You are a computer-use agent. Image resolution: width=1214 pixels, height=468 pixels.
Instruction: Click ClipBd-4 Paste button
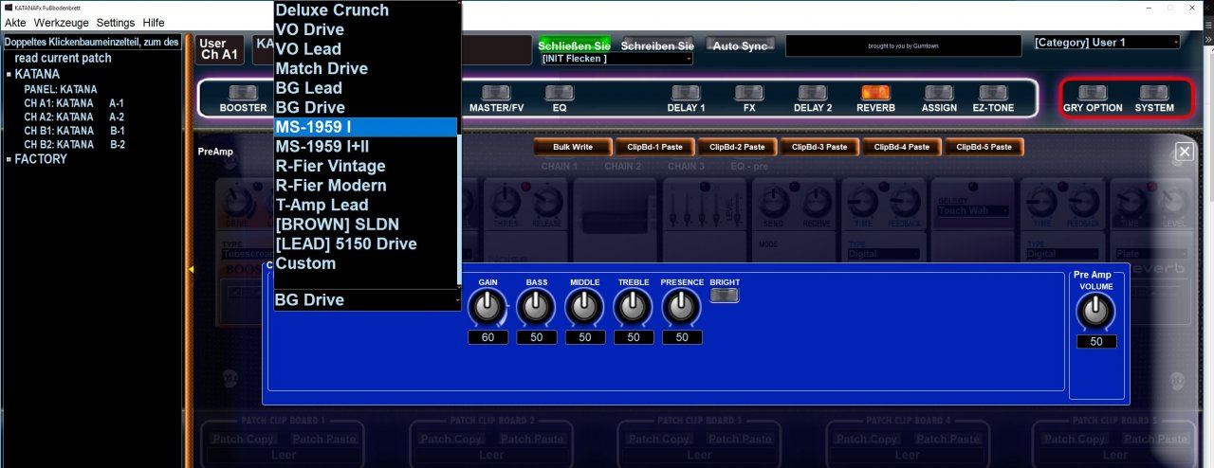tap(902, 147)
